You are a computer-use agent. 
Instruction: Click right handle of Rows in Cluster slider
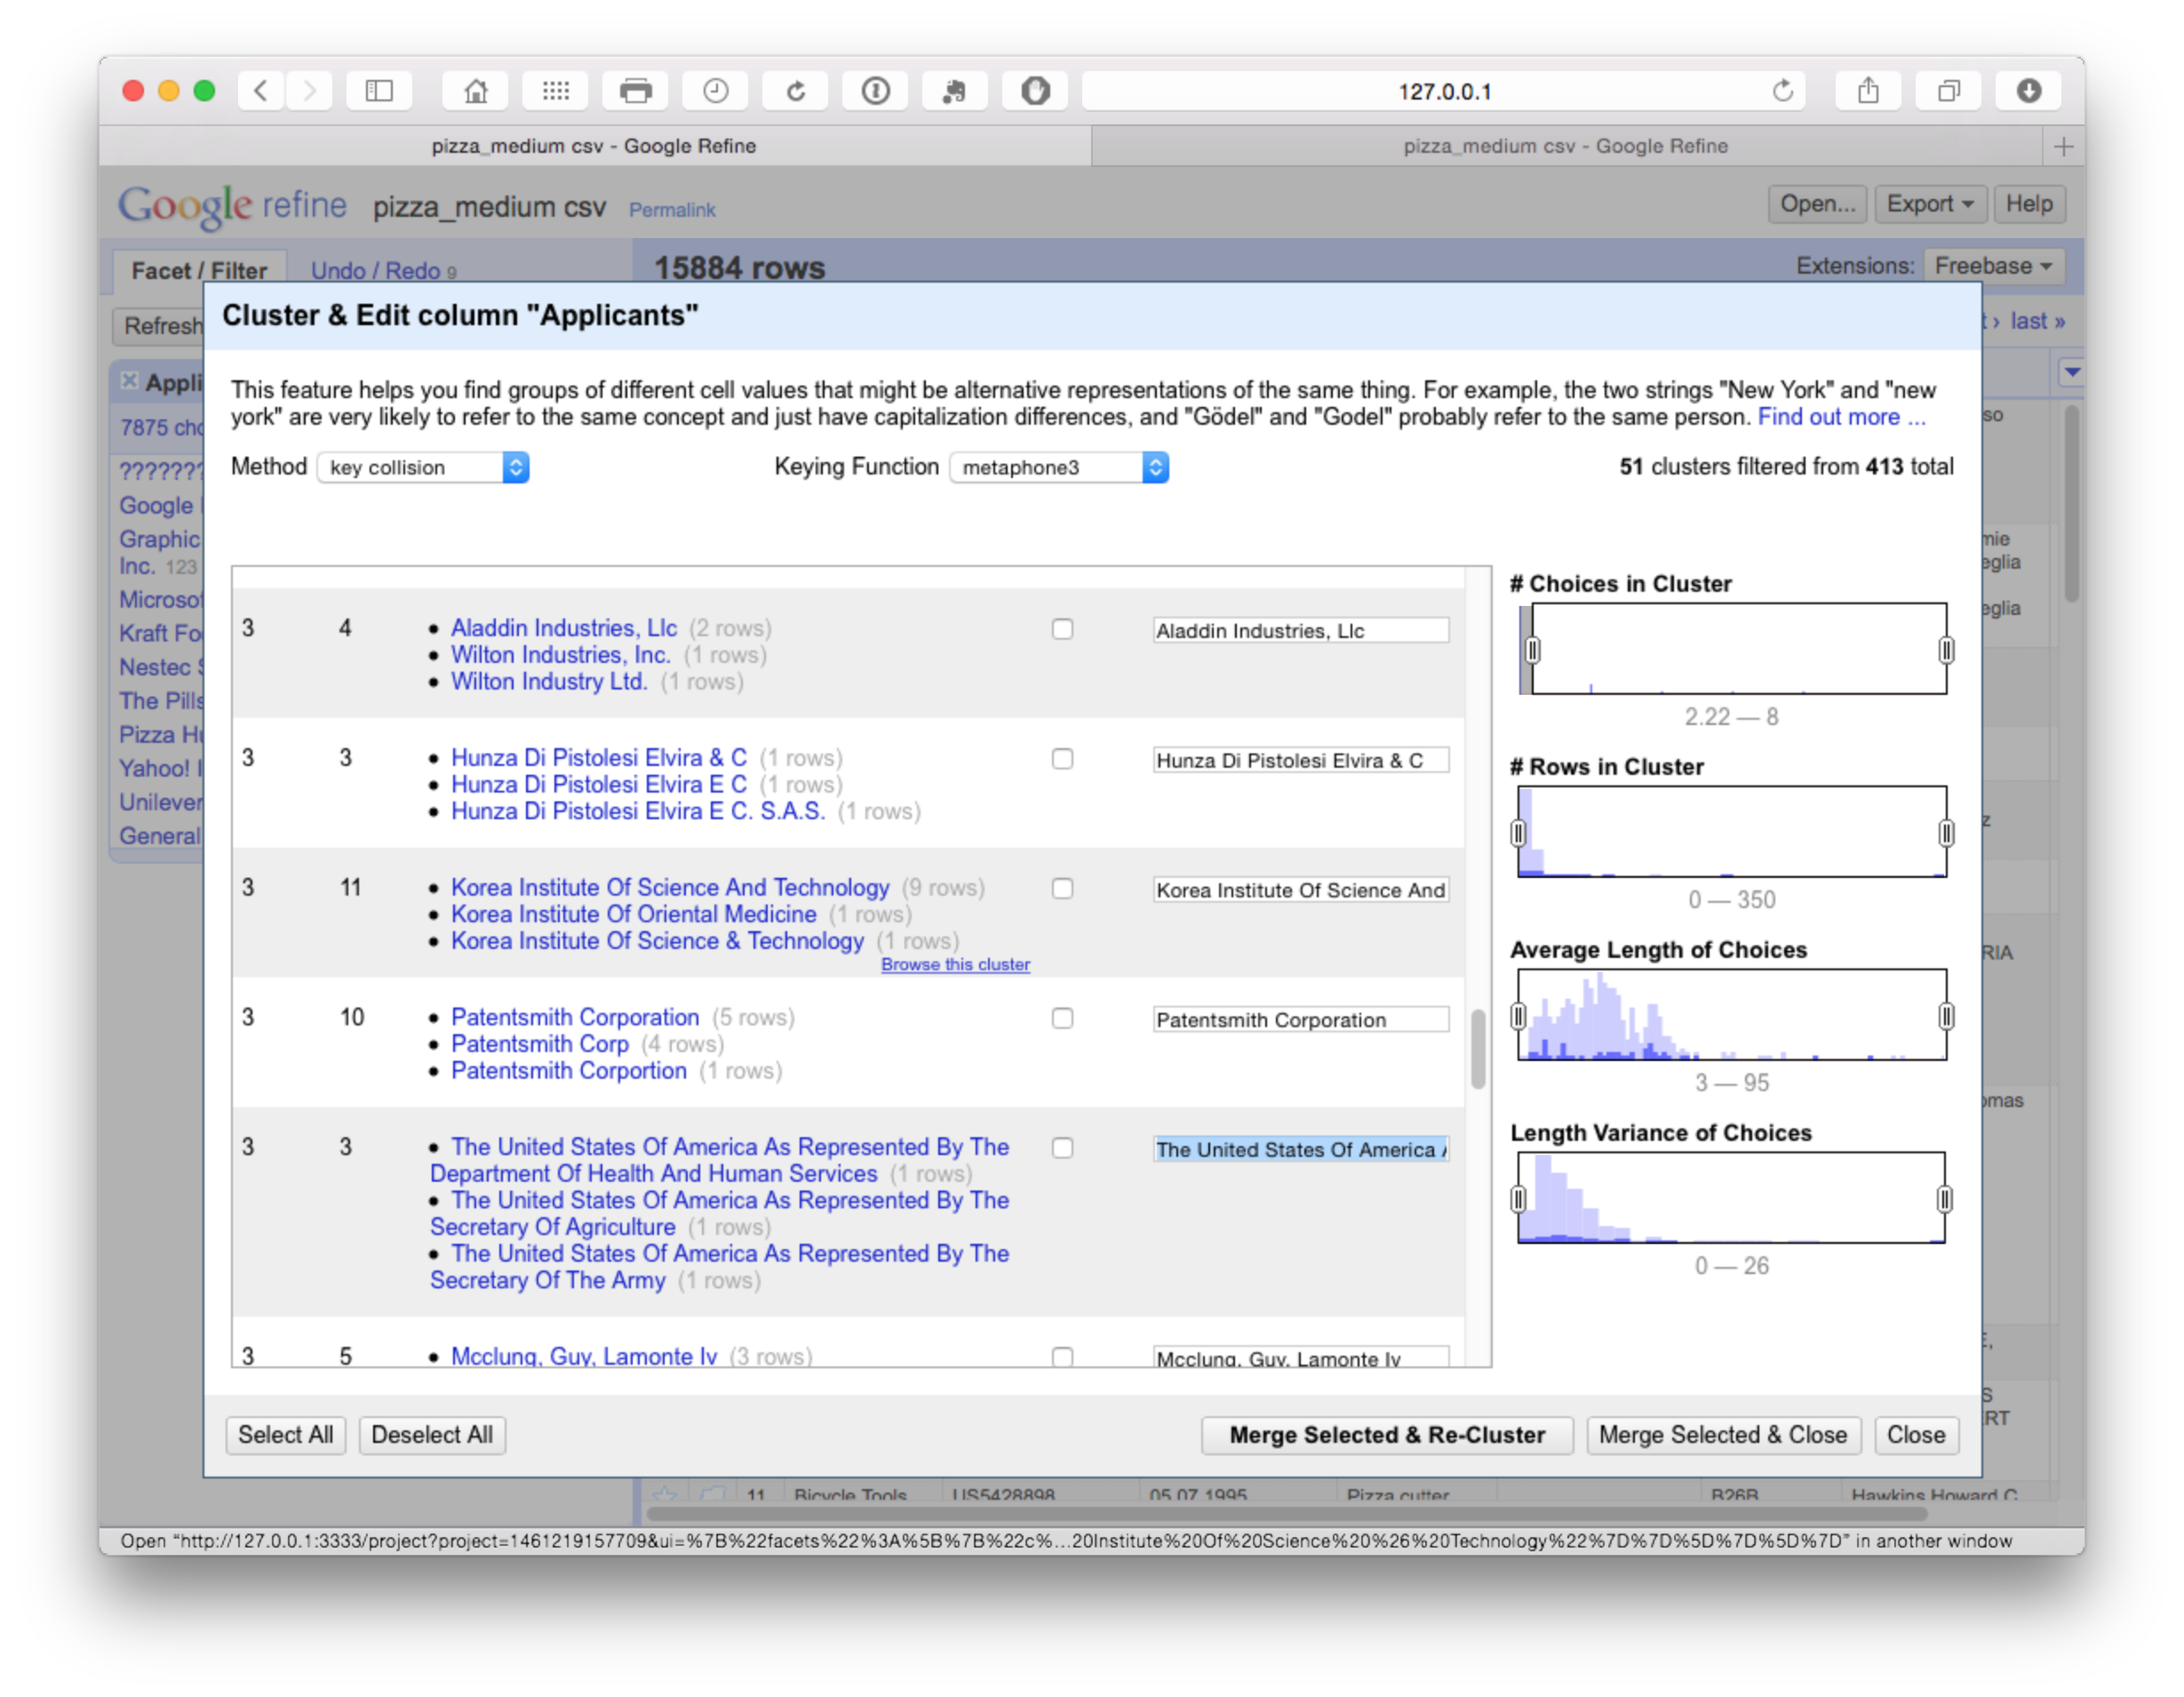pyautogui.click(x=1945, y=832)
